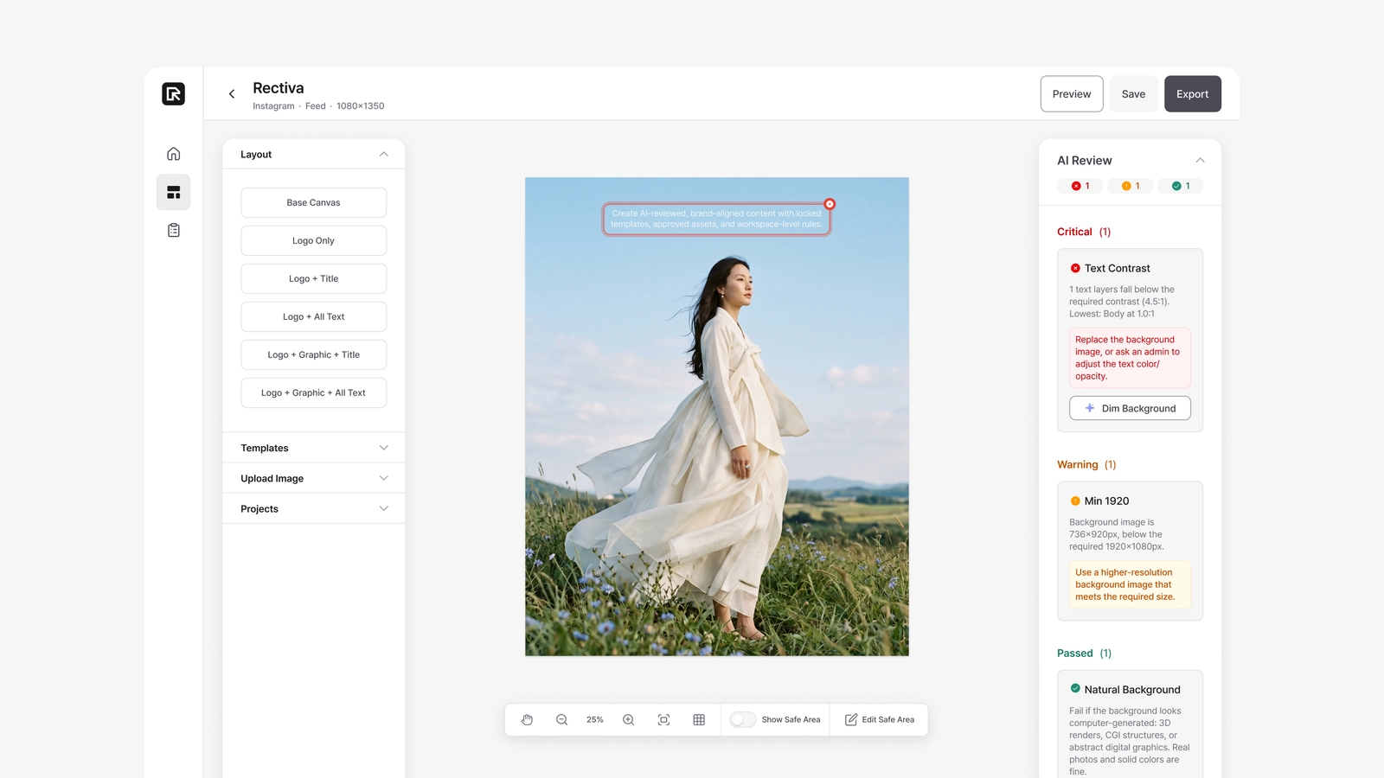Expand the Templates section
The image size is (1384, 778).
coord(314,448)
